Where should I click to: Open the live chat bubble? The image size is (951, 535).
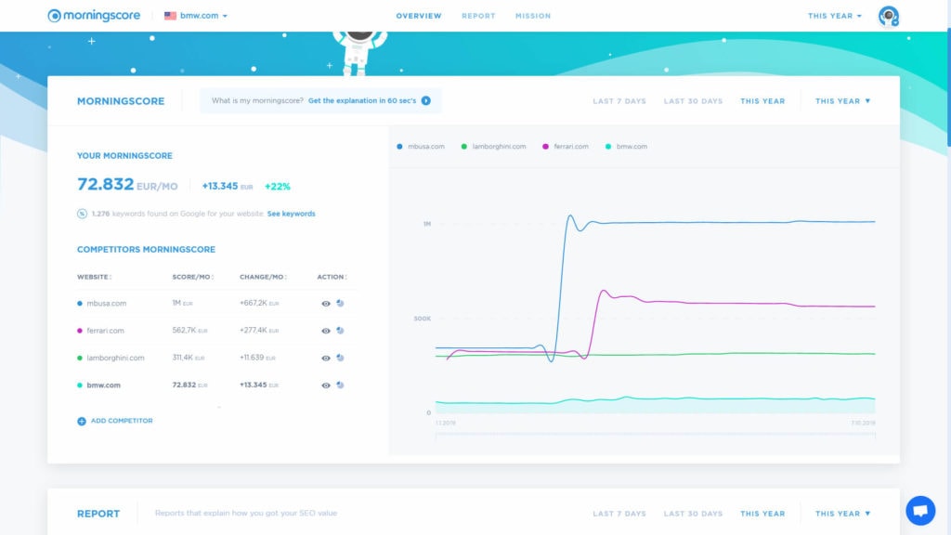tap(920, 510)
